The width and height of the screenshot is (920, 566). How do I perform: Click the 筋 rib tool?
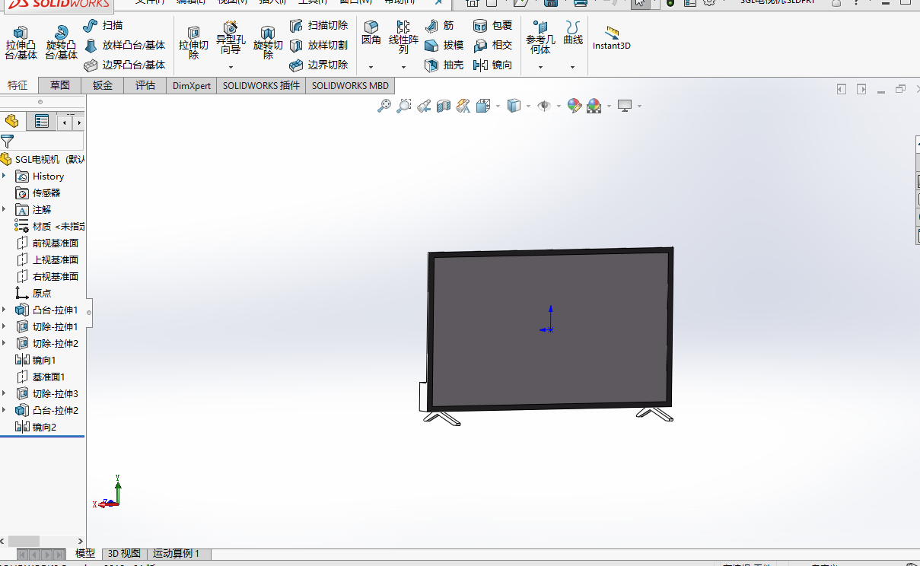tap(440, 26)
